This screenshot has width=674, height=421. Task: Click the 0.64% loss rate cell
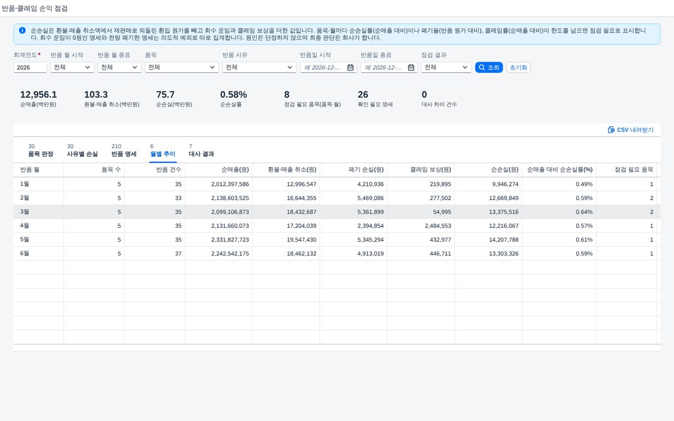(x=584, y=212)
